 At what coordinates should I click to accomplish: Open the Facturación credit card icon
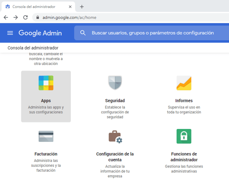pyautogui.click(x=46, y=136)
